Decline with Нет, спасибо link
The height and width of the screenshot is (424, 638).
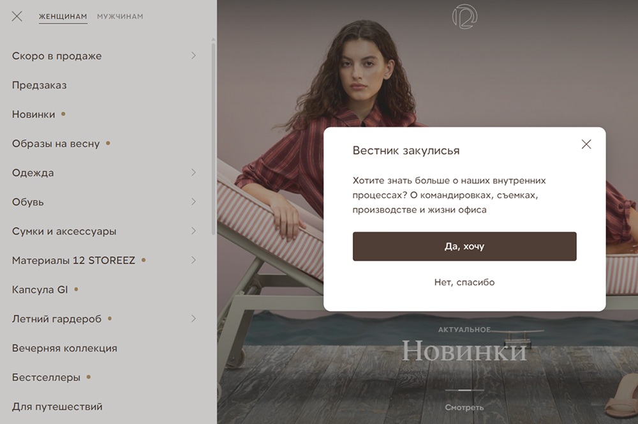click(x=464, y=282)
